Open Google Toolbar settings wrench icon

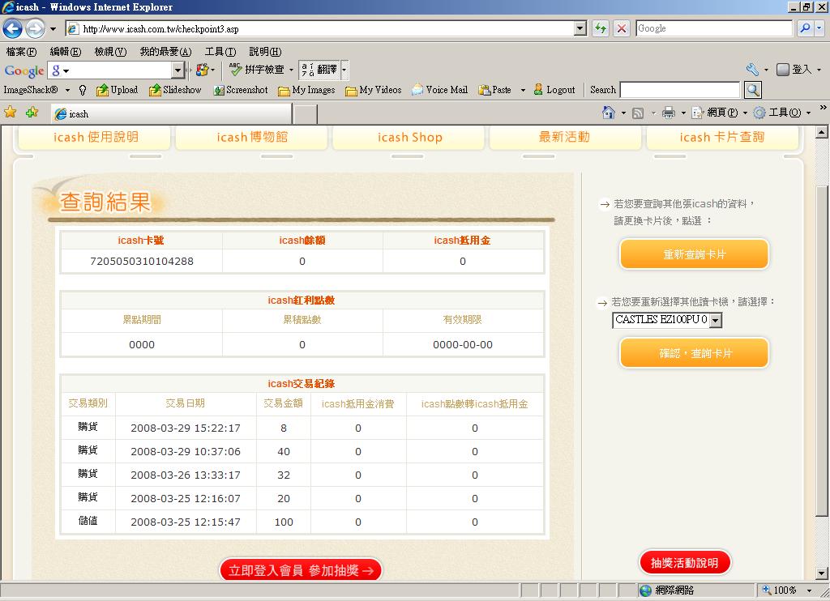[x=752, y=70]
